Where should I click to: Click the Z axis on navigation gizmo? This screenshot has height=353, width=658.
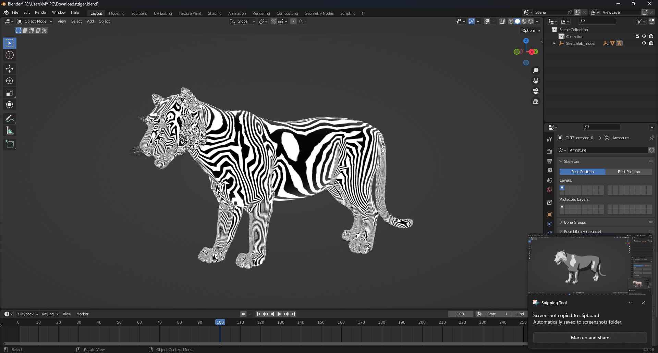pos(526,41)
